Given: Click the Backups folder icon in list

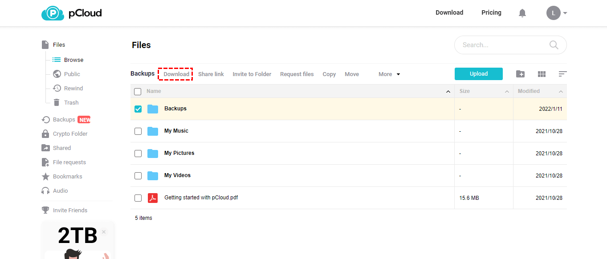Looking at the screenshot, I should (x=153, y=109).
